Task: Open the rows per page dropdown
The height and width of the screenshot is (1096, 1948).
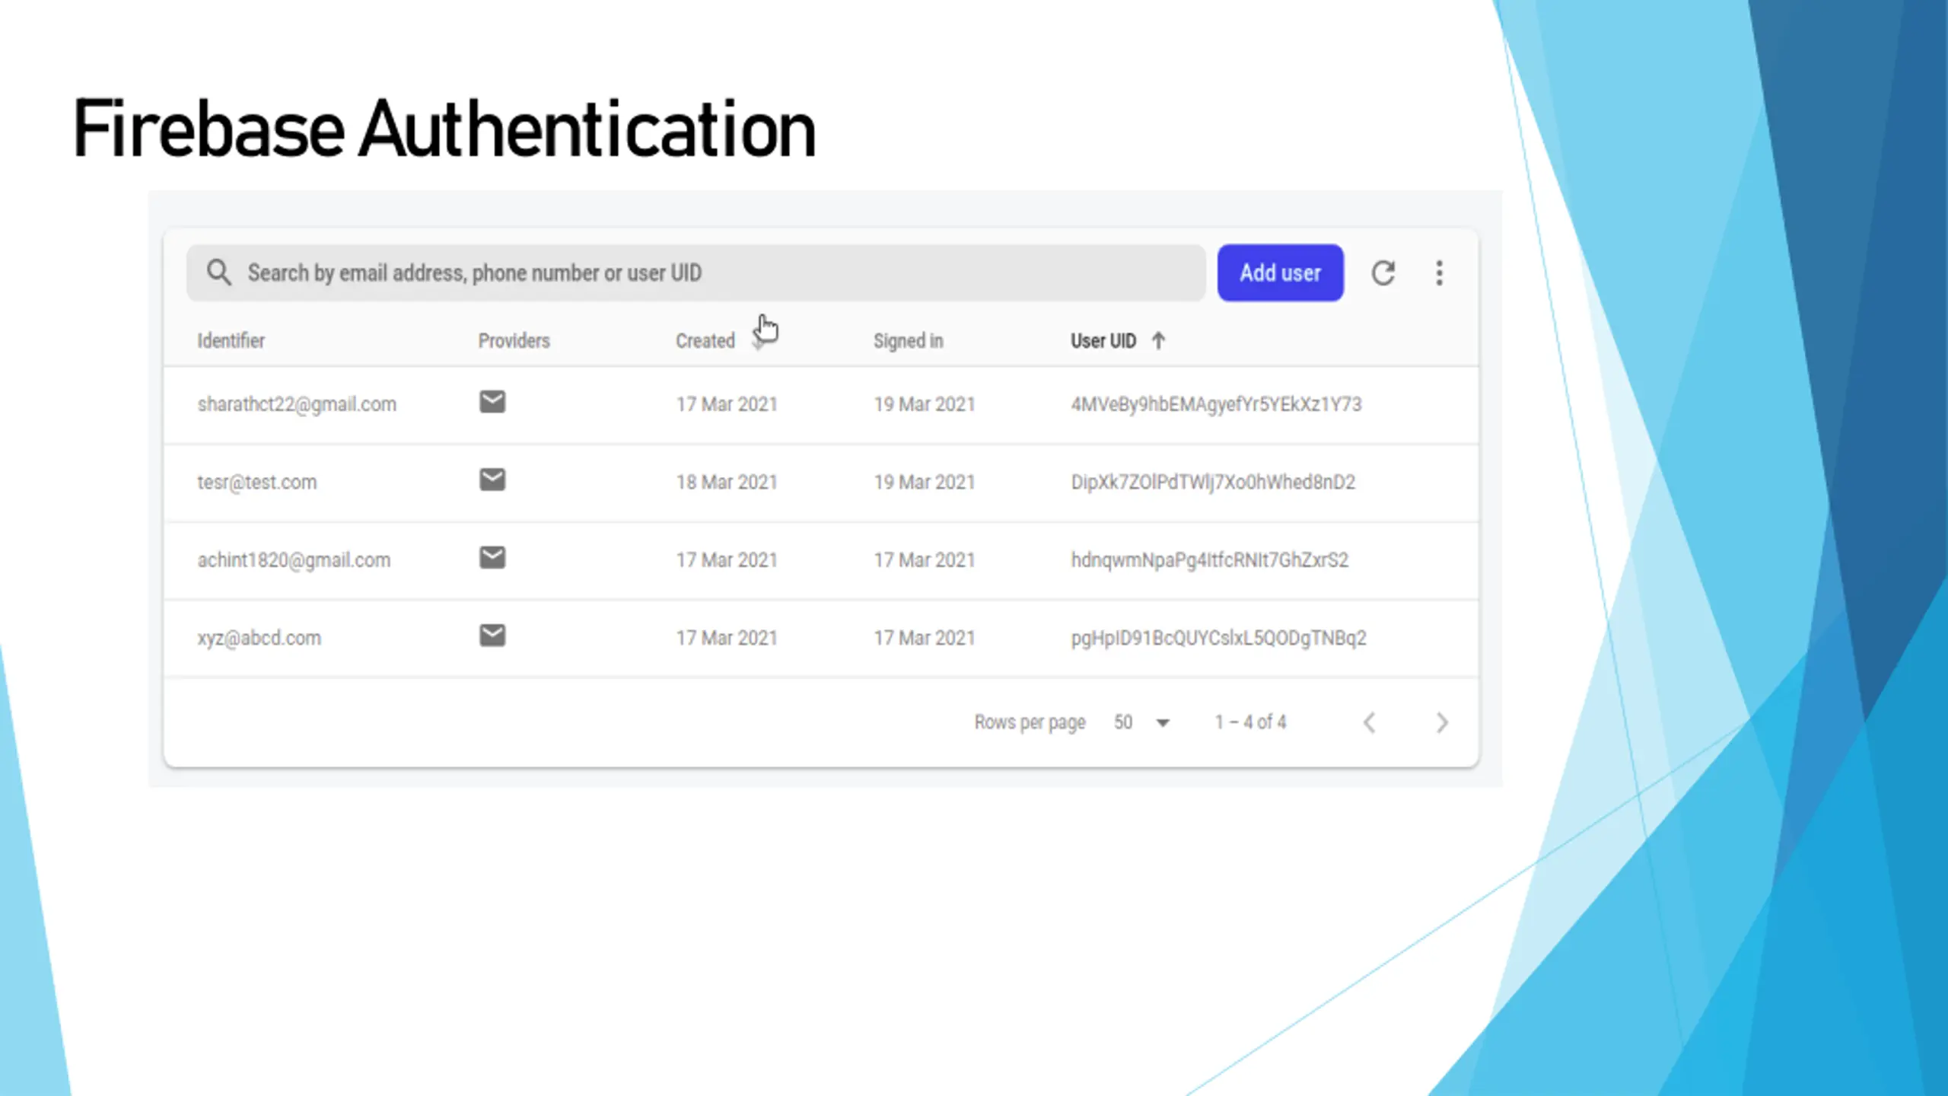Action: [1142, 722]
